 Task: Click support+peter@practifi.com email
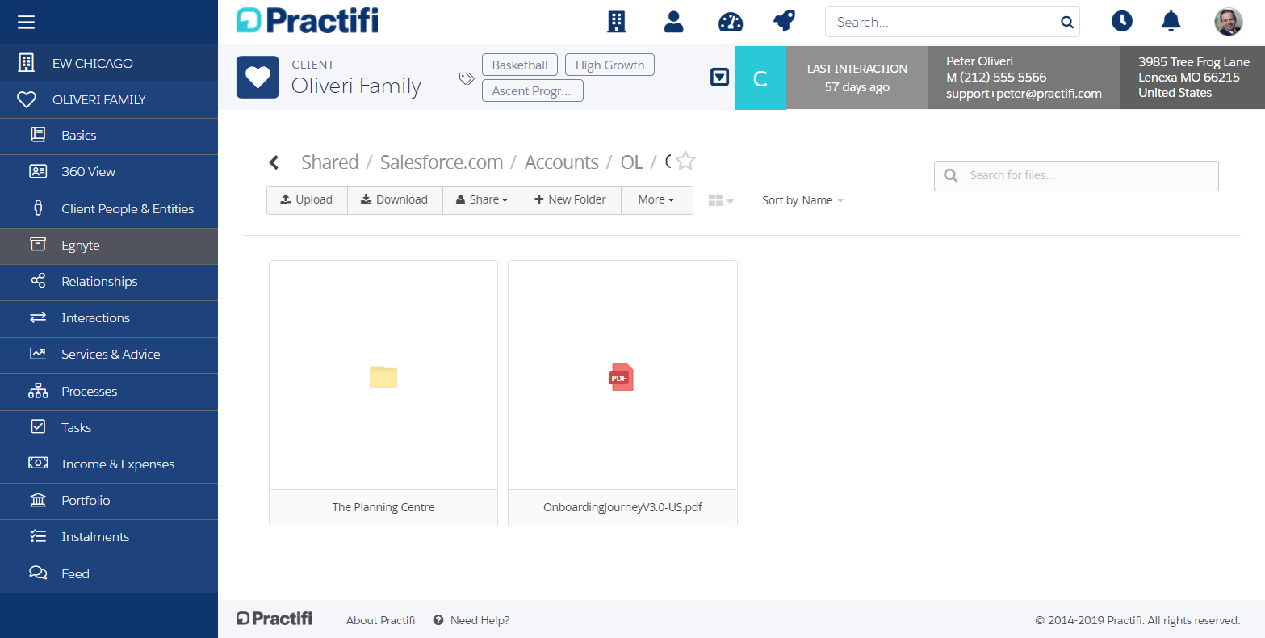(1024, 94)
